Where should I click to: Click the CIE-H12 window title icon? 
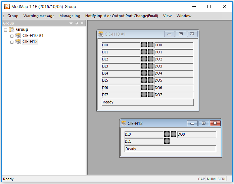pyautogui.click(x=124, y=123)
